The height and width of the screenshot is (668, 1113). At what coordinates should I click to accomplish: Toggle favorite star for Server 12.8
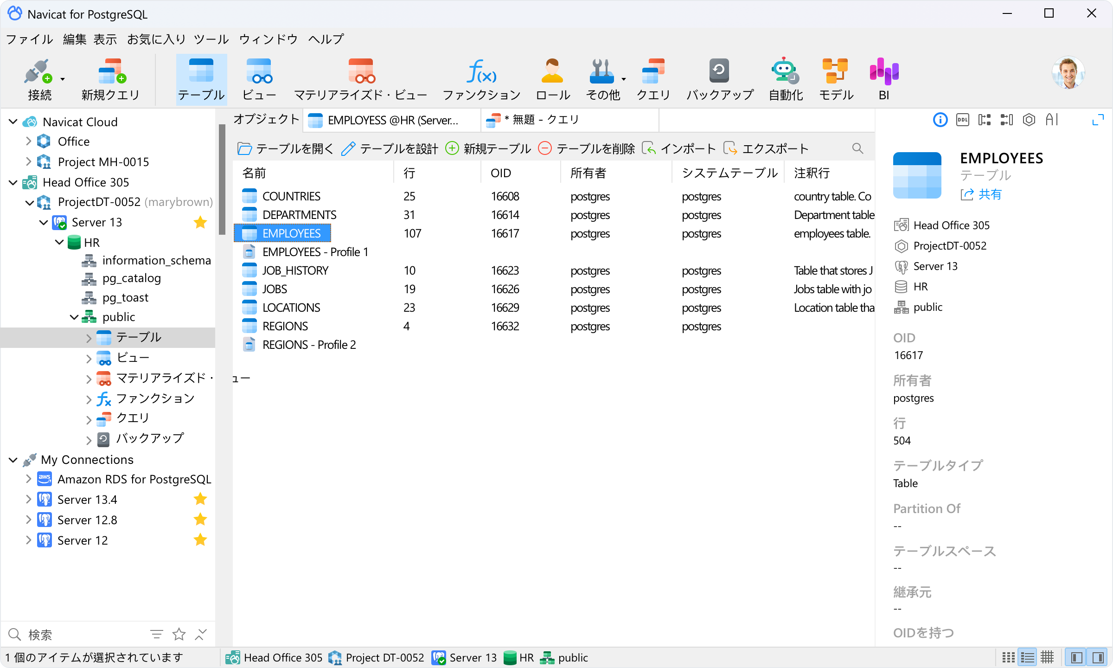pos(200,520)
